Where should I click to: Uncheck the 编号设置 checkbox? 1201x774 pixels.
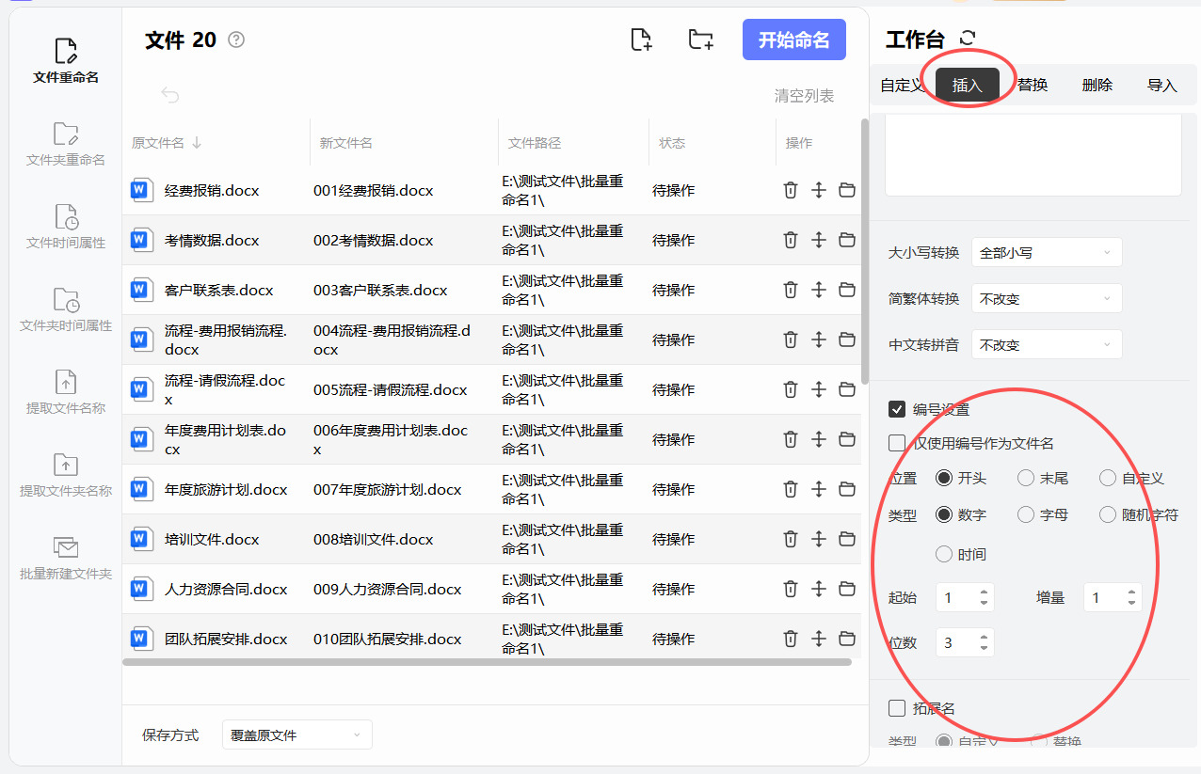pyautogui.click(x=897, y=409)
